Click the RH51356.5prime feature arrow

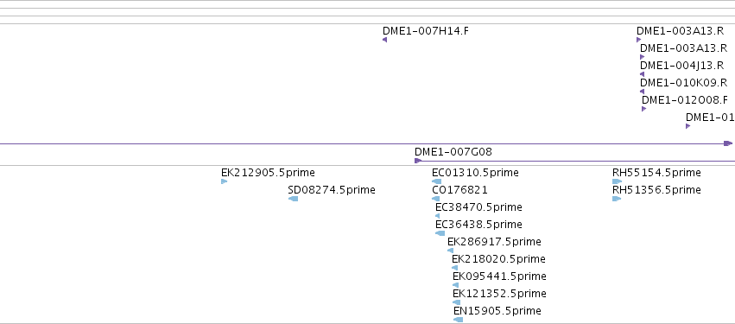[617, 199]
